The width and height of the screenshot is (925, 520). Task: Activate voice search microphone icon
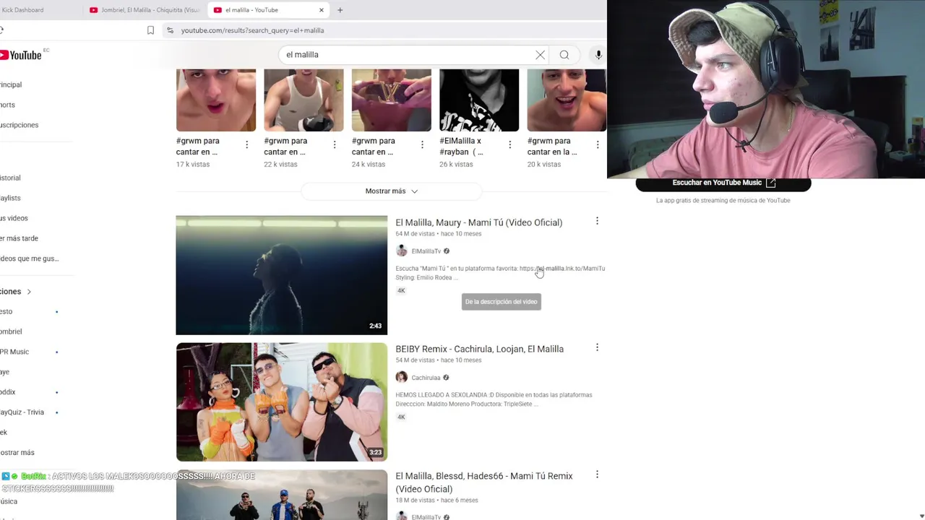click(x=598, y=55)
